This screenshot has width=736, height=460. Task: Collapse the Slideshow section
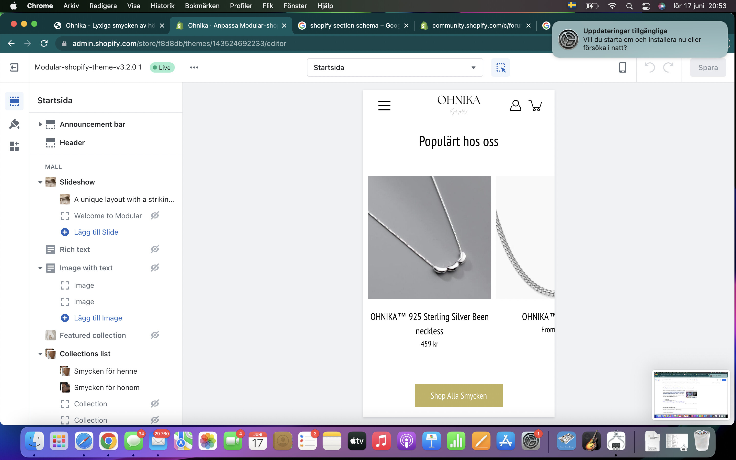coord(40,182)
